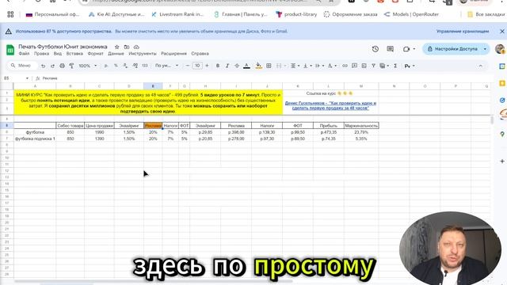Open Google Keep in side panel
The height and width of the screenshot is (285, 507).
501,83
